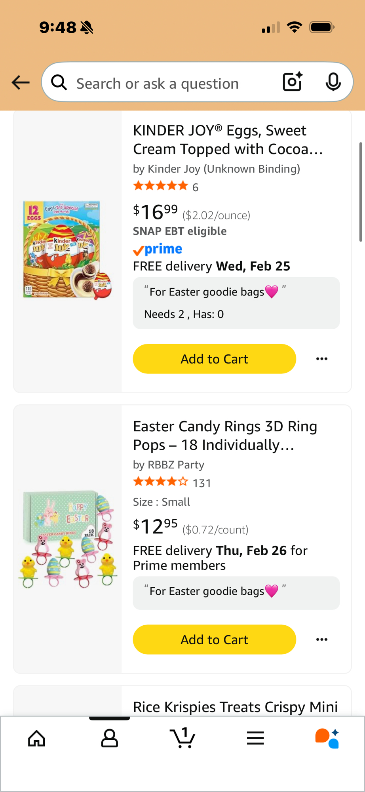Viewport: 365px width, 792px height.
Task: Tap the back arrow icon
Action: click(21, 82)
